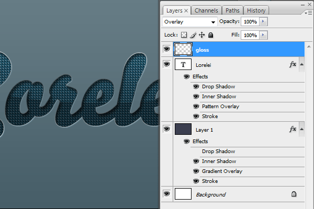This screenshot has height=209, width=314.
Task: Click the layers panel scroll-up arrow
Action: [x=309, y=47]
